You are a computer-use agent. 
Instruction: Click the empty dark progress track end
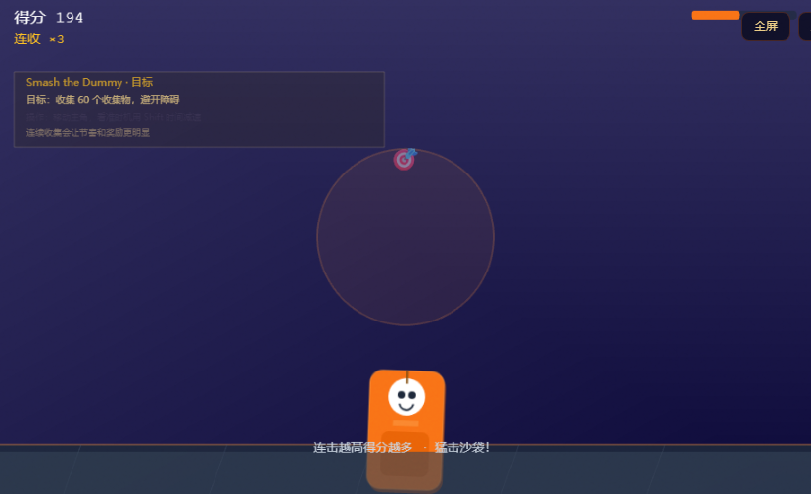[793, 15]
